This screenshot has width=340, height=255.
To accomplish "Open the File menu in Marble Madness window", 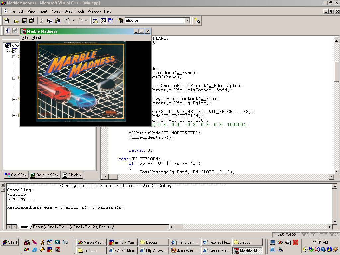I will pos(25,38).
